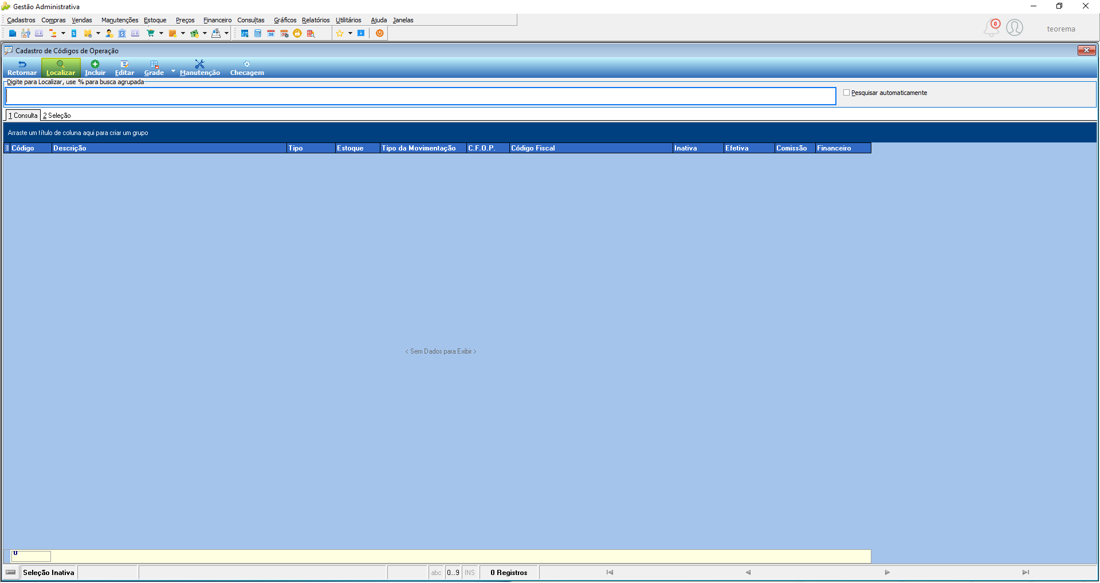Click the orange padlock icon
This screenshot has width=1100, height=583.
[297, 33]
